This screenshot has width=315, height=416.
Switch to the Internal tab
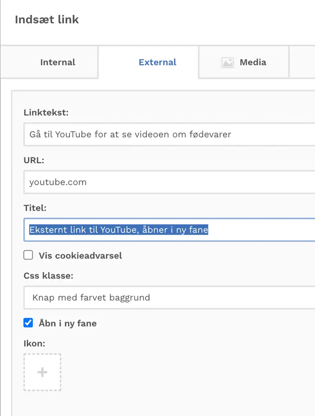pos(57,62)
